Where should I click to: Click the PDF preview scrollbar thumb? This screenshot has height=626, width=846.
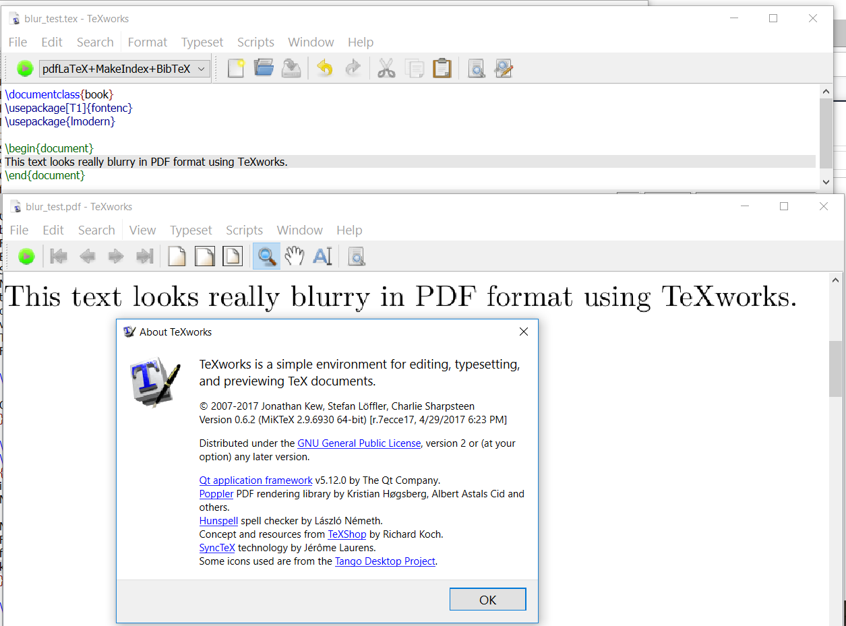click(x=836, y=369)
